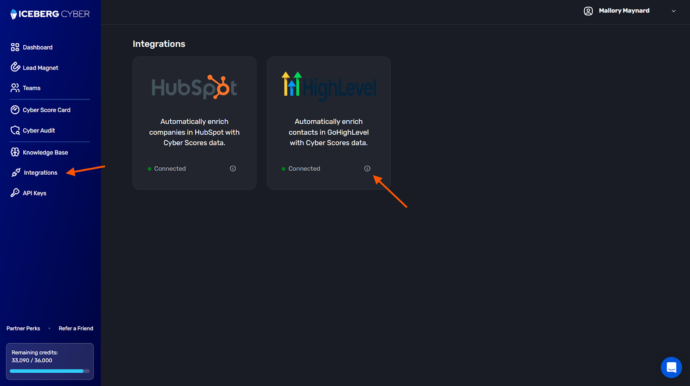Click the Integrations plug icon
Screen dimensions: 690x386
click(x=16, y=173)
